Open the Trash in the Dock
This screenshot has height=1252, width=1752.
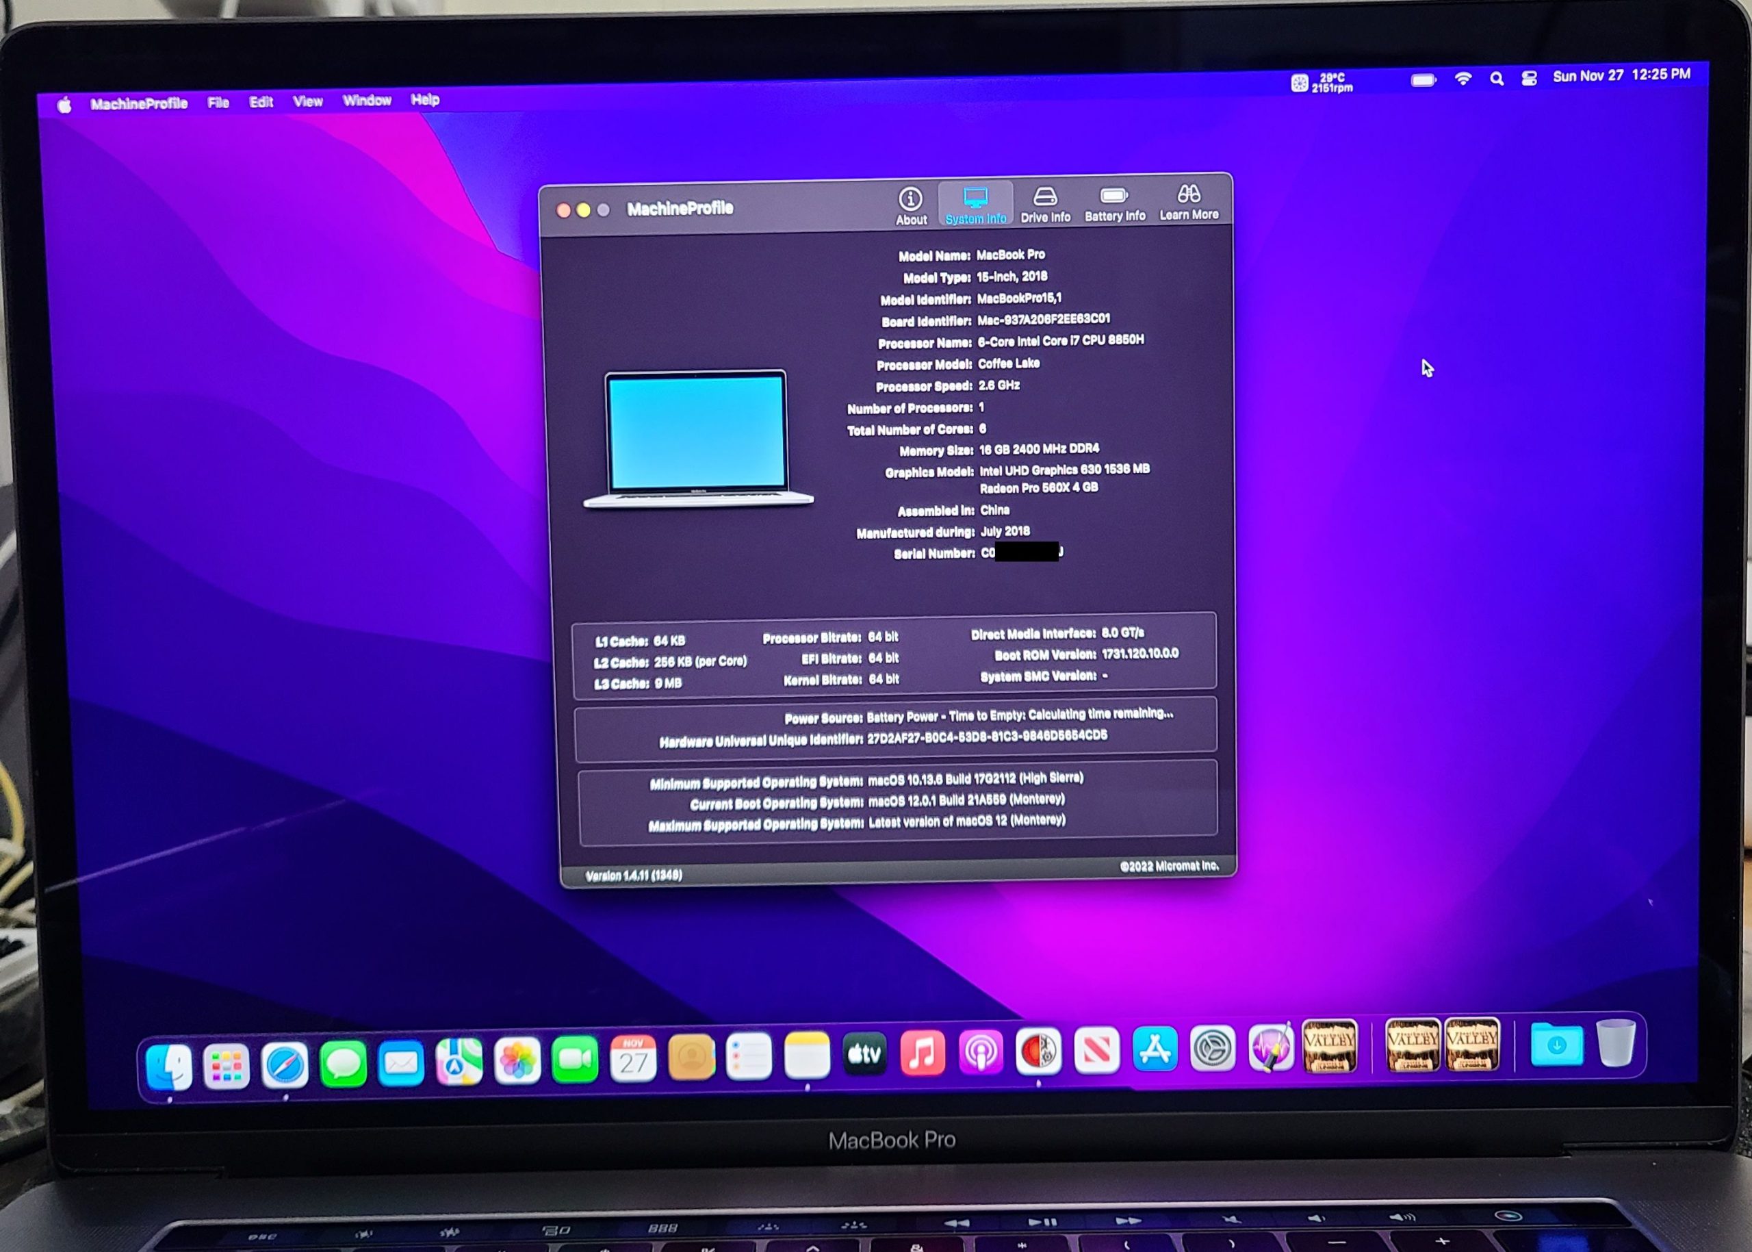(1615, 1043)
